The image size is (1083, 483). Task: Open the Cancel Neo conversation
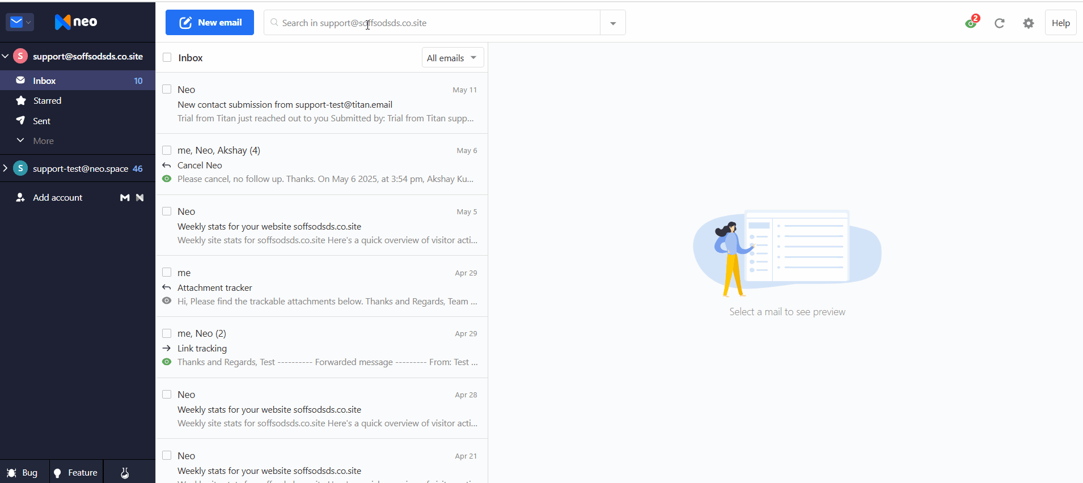coord(321,164)
